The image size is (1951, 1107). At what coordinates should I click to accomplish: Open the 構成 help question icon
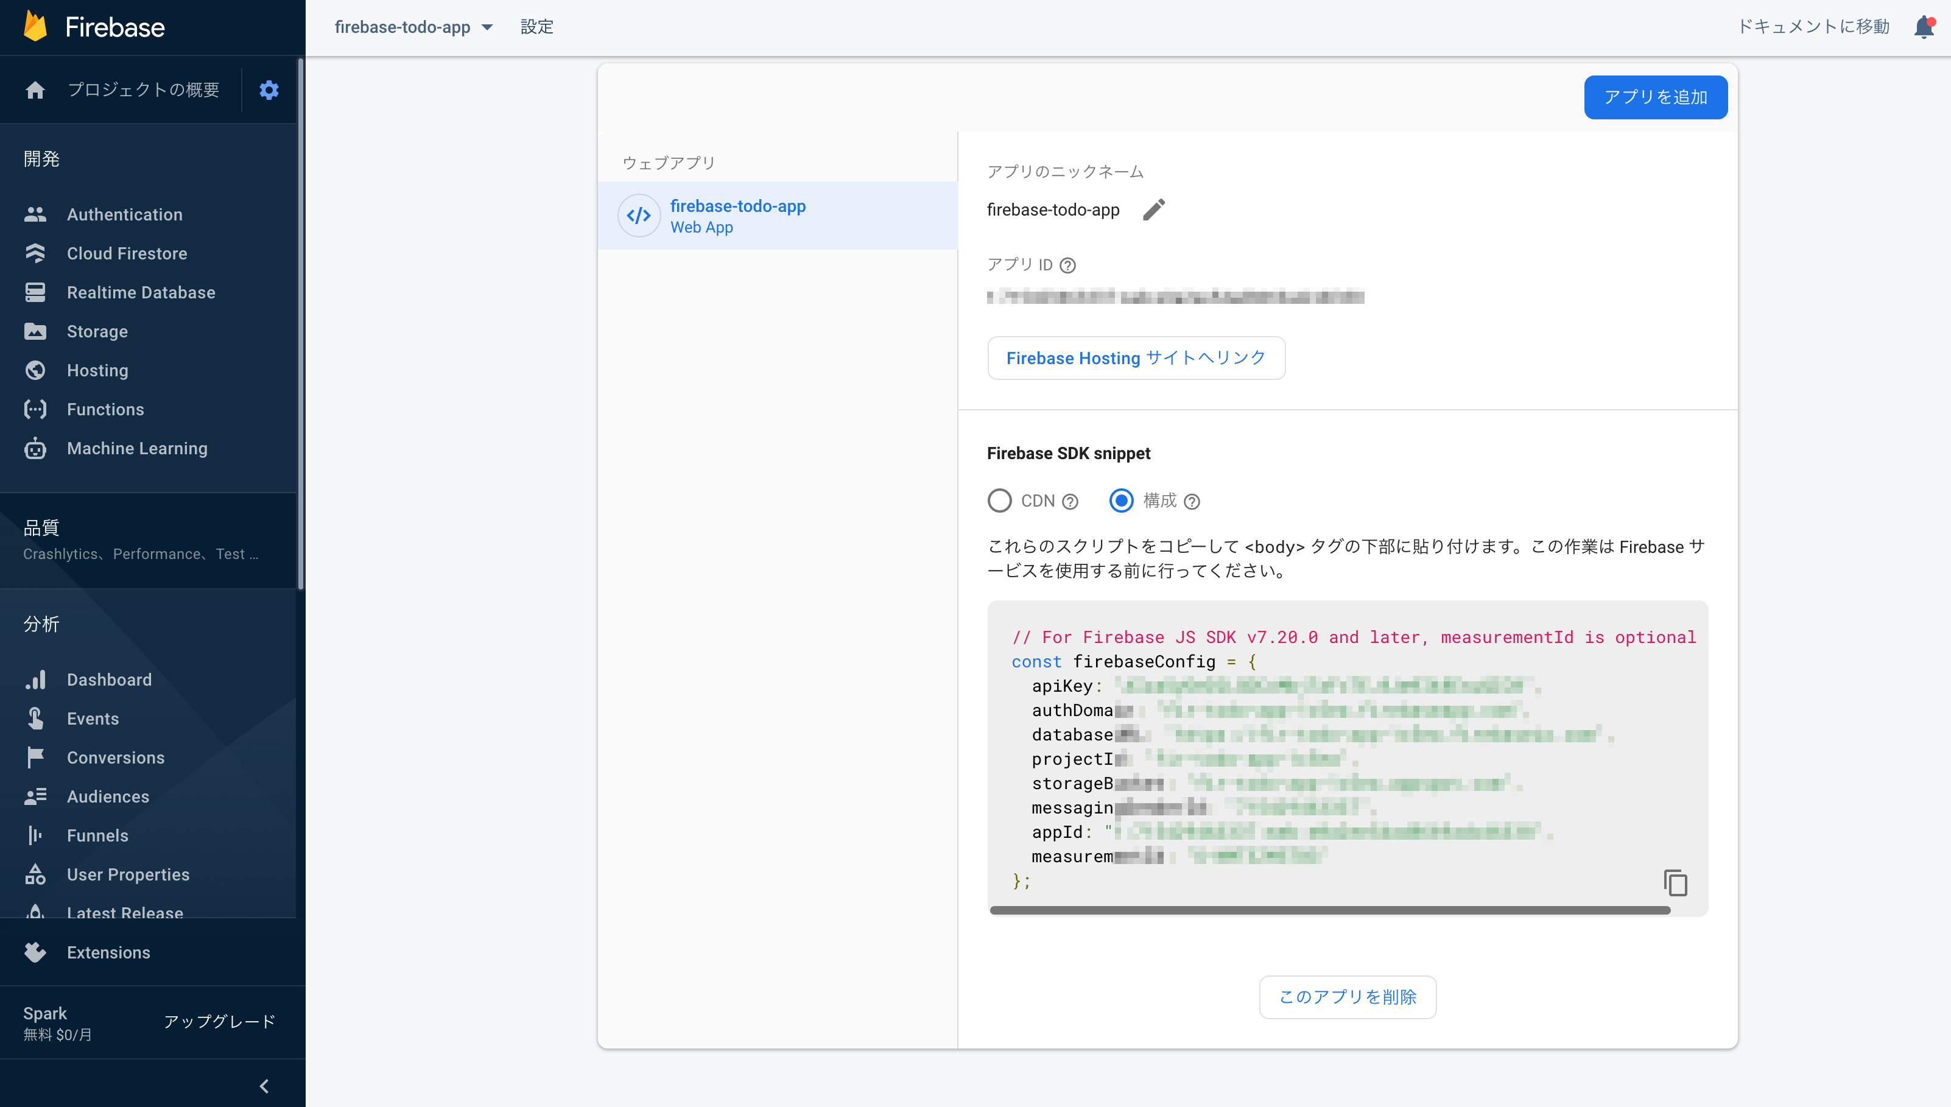click(1192, 501)
